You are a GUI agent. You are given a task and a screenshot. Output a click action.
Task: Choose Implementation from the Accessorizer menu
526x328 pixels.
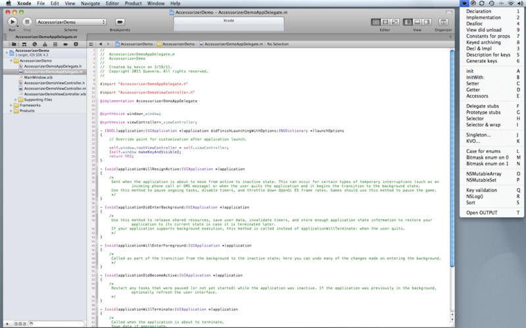point(492,18)
